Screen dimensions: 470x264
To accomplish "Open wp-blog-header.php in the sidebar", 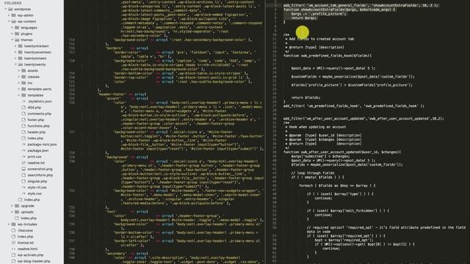I will 34,261.
